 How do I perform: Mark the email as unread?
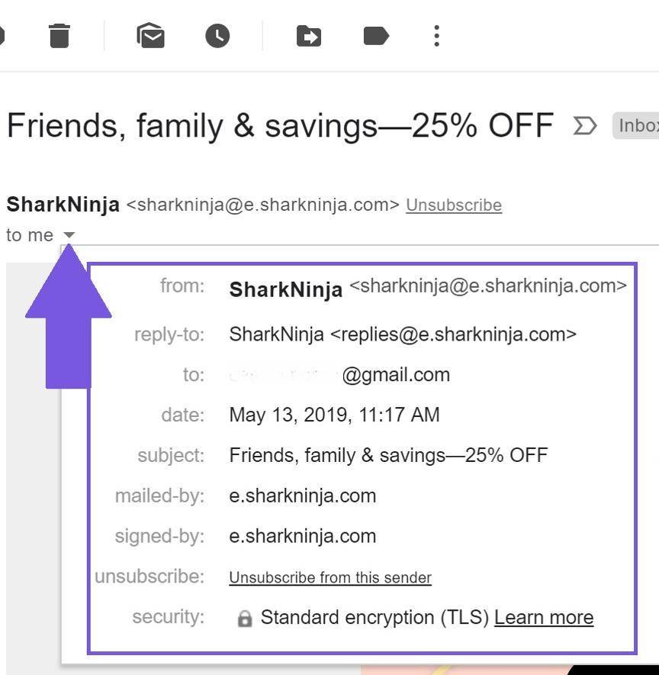[x=151, y=35]
